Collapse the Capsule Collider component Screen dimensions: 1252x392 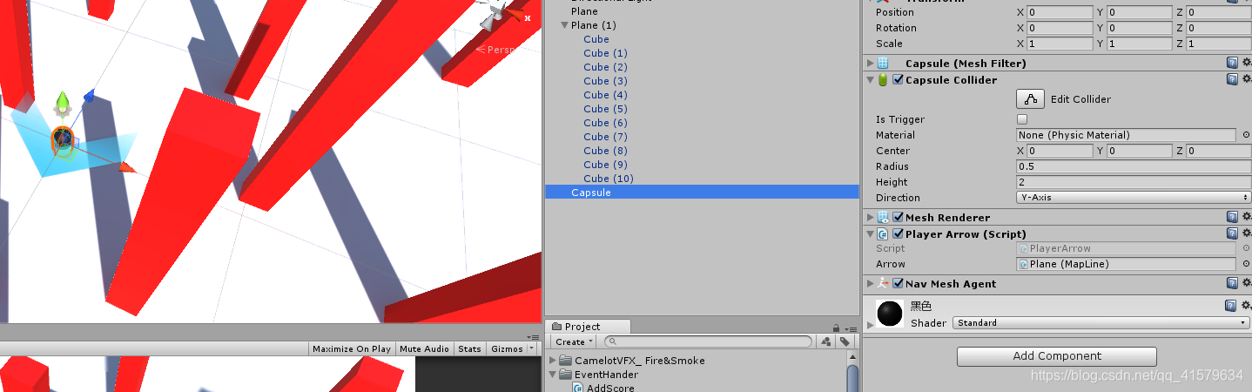870,79
